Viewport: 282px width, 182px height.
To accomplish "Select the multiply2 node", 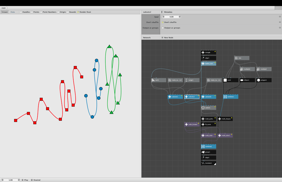I will point(264,69).
